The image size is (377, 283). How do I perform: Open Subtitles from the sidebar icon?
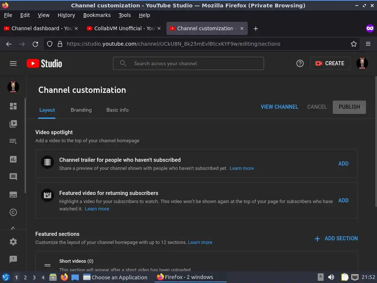point(13,195)
